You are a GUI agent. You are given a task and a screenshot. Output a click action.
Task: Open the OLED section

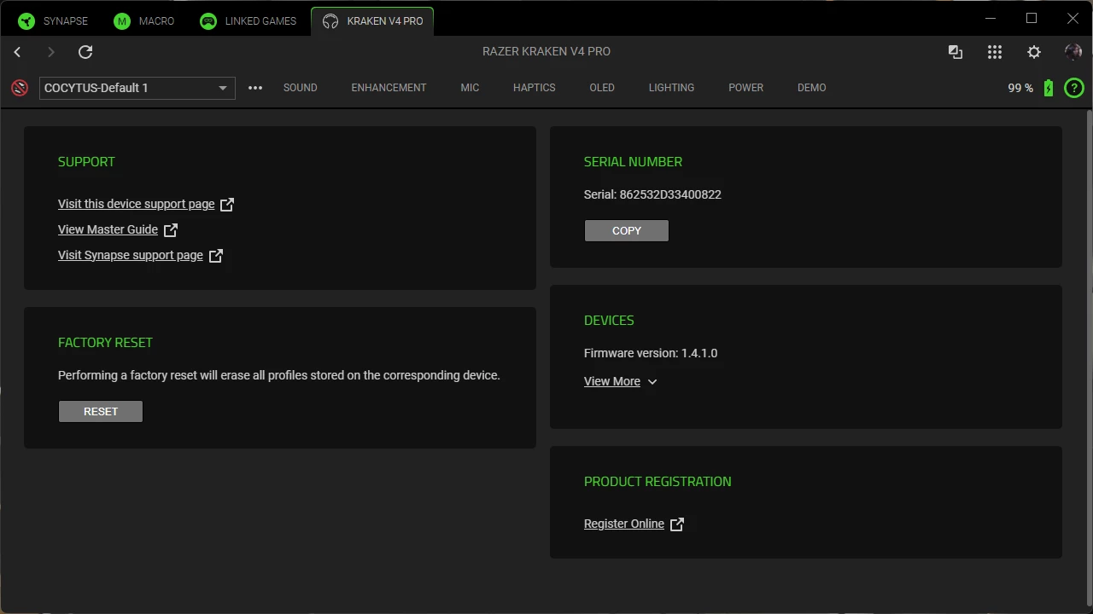[602, 88]
